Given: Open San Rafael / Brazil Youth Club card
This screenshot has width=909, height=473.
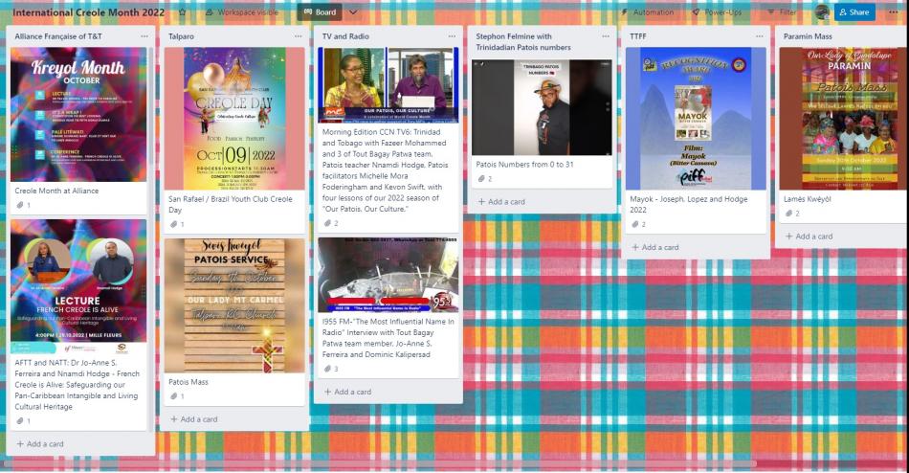Looking at the screenshot, I should [x=231, y=204].
